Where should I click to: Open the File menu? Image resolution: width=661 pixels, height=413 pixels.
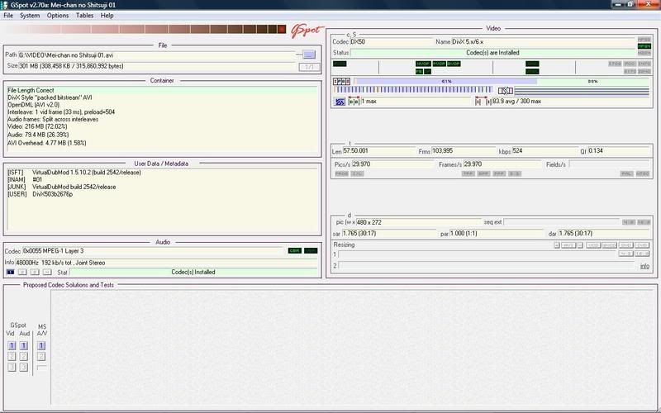coord(8,16)
